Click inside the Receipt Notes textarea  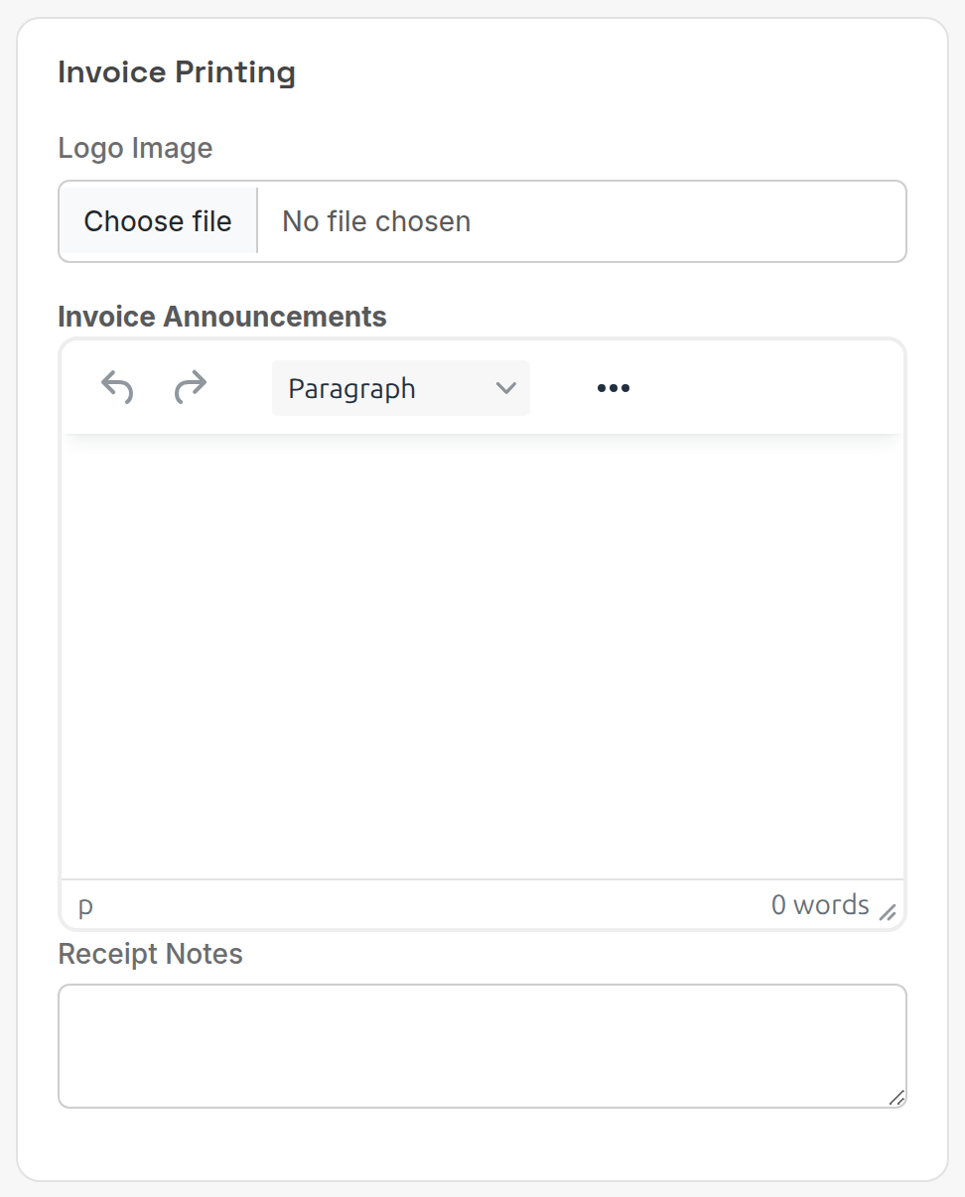click(x=482, y=1046)
